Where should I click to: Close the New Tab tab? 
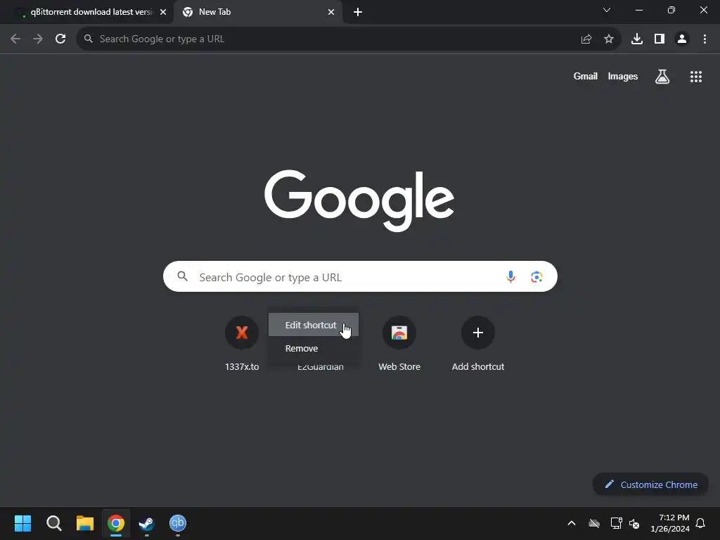pos(331,13)
